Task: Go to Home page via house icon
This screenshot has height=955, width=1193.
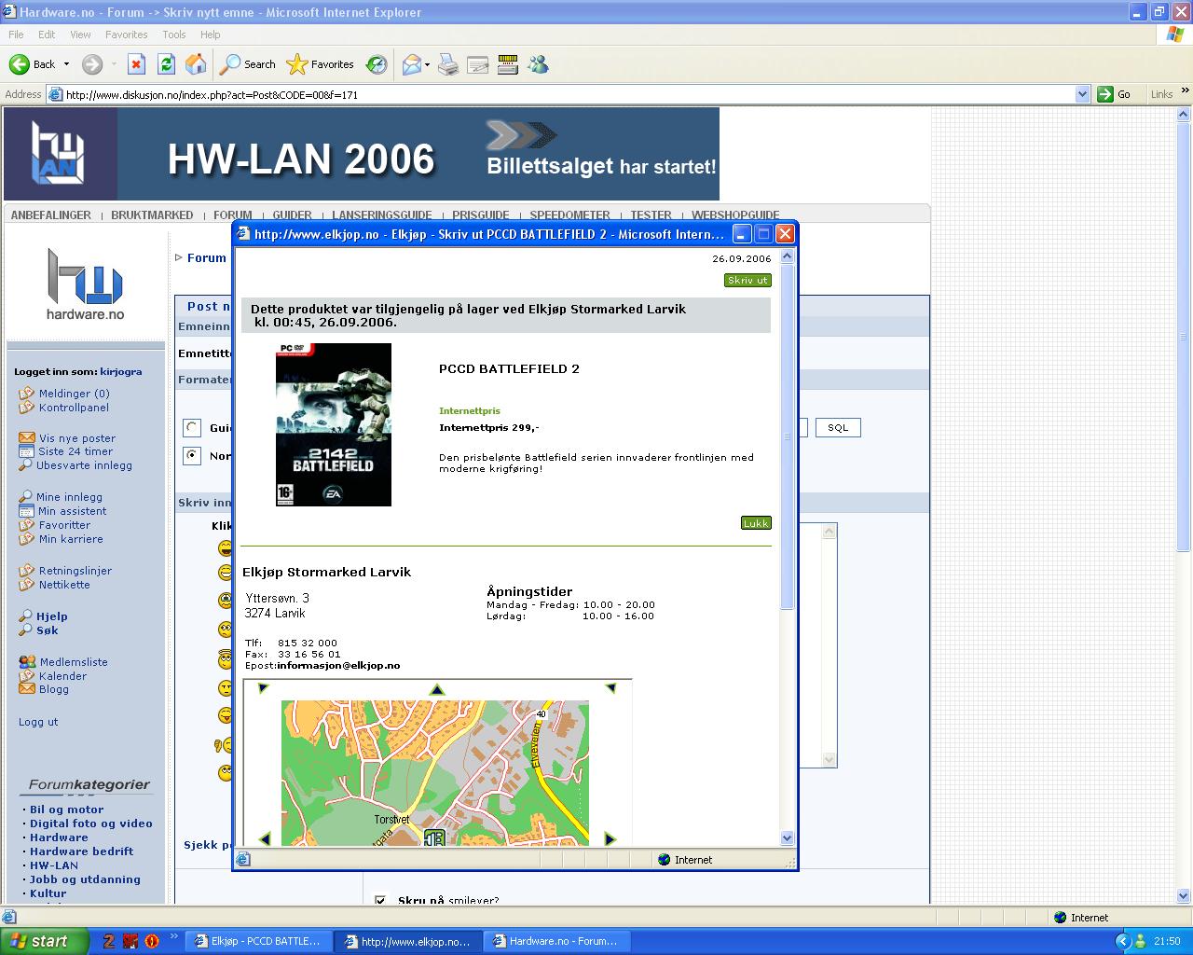Action: tap(196, 64)
